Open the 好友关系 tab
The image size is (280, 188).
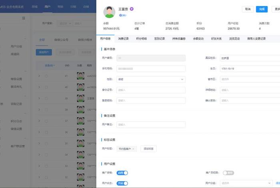pos(216,38)
